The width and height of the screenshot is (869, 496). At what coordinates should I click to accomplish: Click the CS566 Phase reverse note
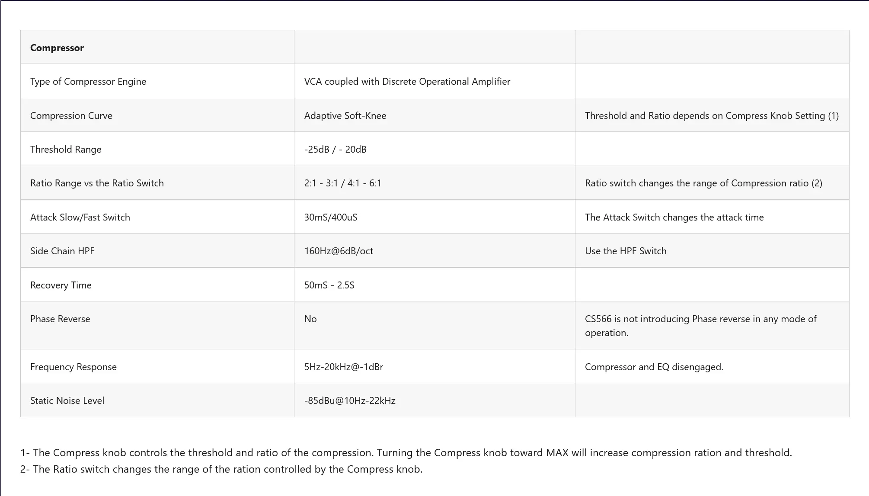point(700,325)
